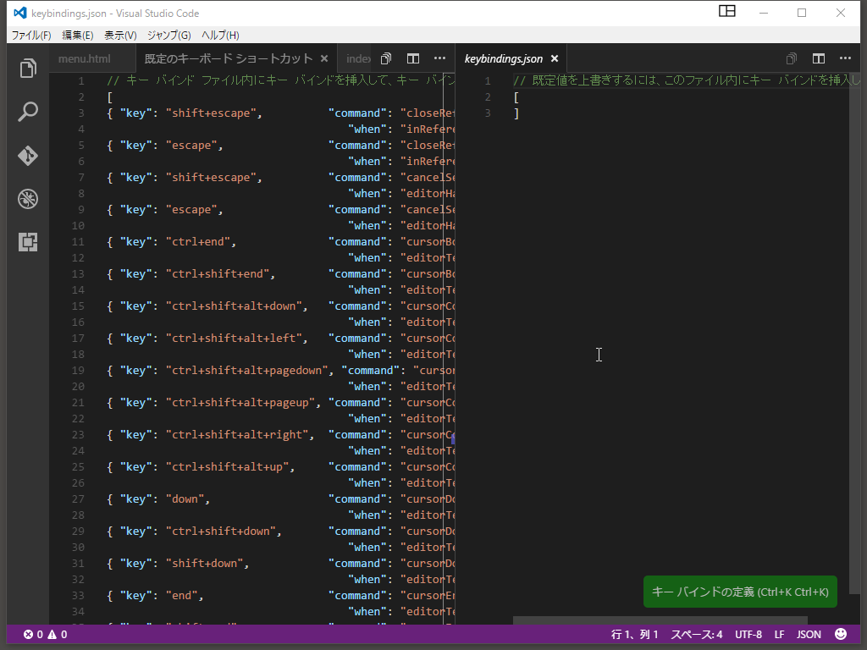Click the horizontal scrollbar in keybindings.json editor
This screenshot has width=867, height=650.
point(660,620)
